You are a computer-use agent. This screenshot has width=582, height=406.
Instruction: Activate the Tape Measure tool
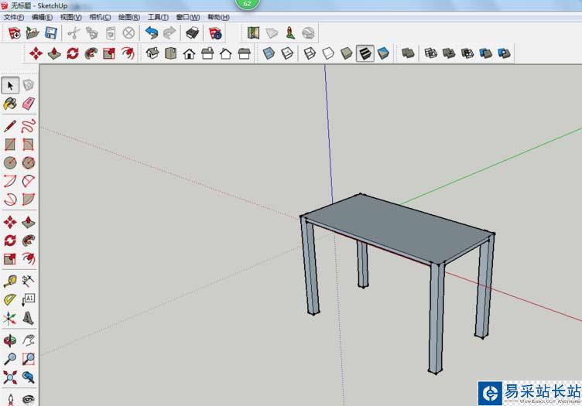pos(10,280)
